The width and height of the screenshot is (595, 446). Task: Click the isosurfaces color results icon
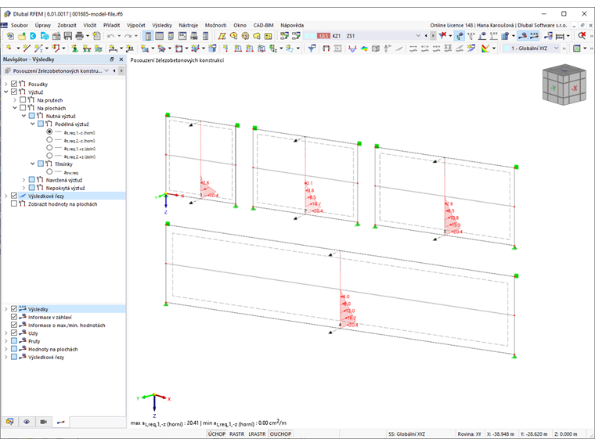click(x=364, y=49)
